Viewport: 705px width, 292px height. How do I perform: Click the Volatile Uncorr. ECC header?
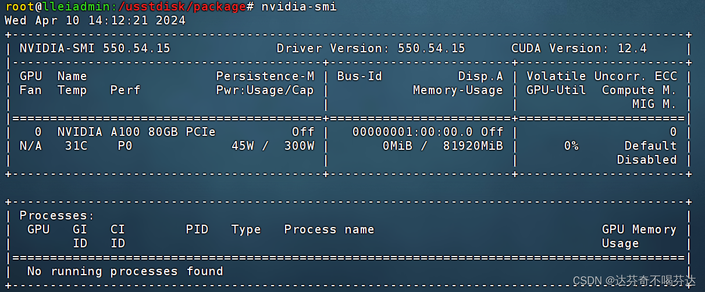pyautogui.click(x=602, y=76)
